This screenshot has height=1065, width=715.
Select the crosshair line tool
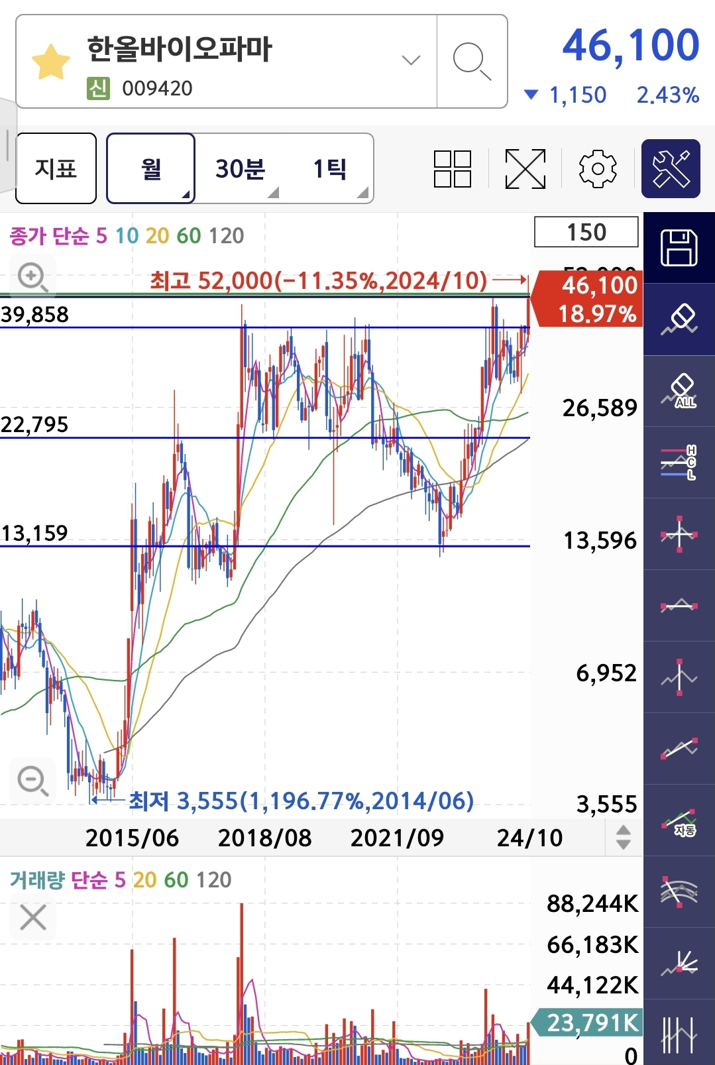[679, 534]
